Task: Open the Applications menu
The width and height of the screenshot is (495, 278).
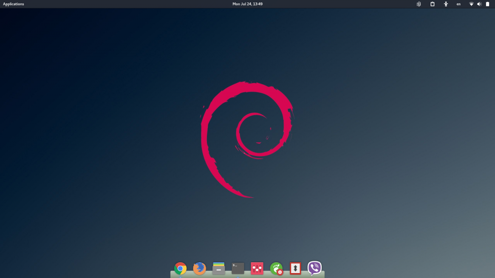Action: [13, 4]
